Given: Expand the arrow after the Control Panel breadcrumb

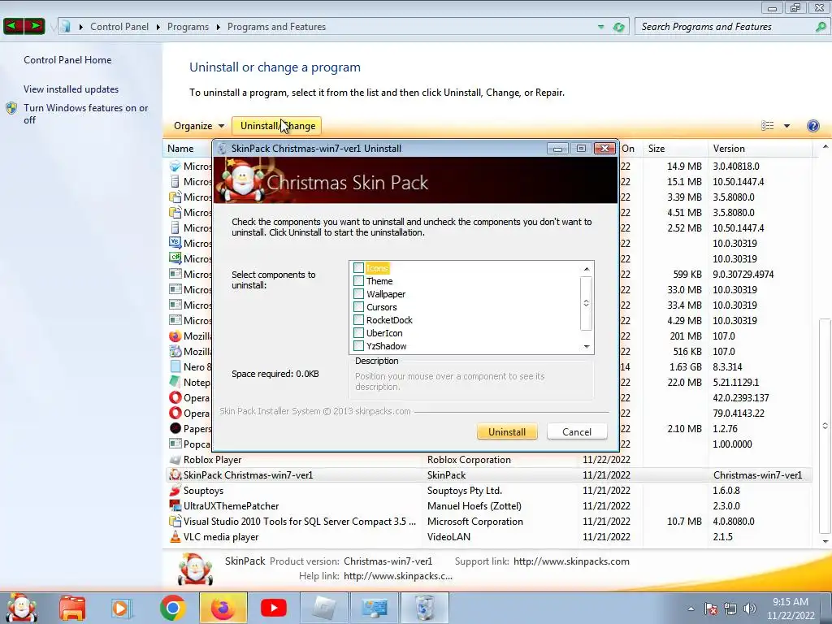Looking at the screenshot, I should click(158, 27).
